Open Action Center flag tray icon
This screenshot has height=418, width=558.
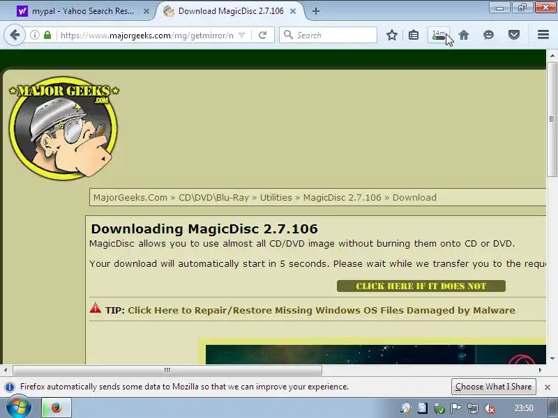[x=456, y=408]
